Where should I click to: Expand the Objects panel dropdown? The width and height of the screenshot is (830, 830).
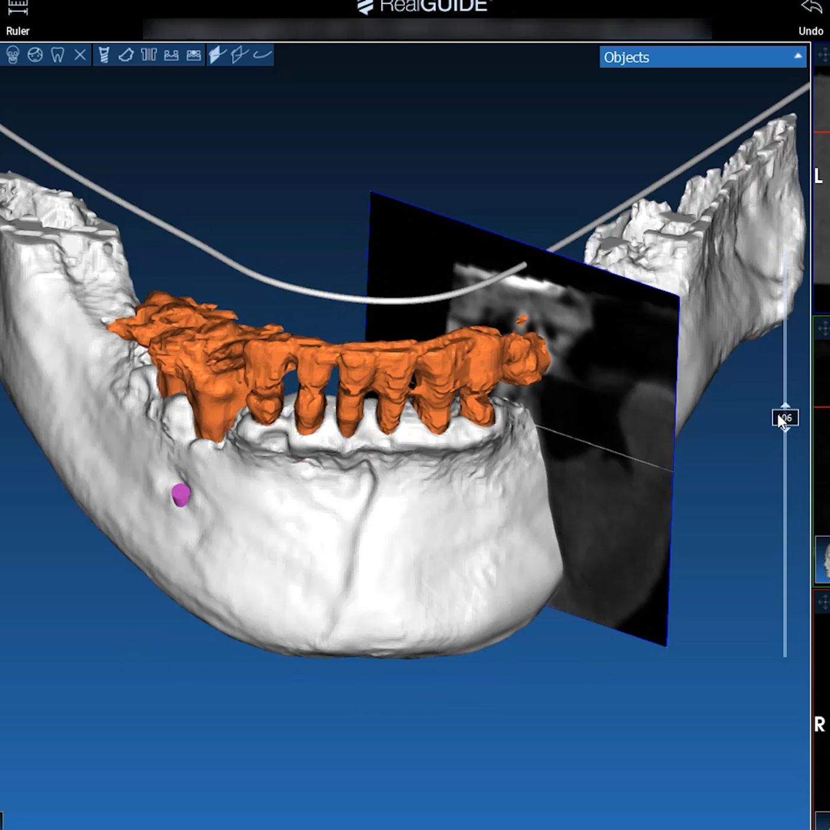pyautogui.click(x=703, y=57)
